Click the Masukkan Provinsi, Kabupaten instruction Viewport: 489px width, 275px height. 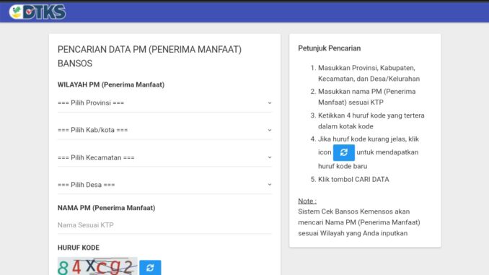tap(369, 74)
